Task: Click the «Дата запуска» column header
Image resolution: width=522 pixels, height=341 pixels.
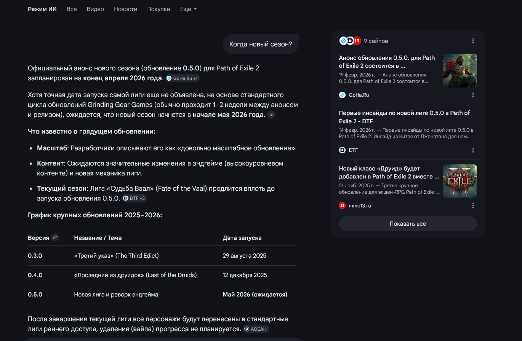Action: tap(242, 237)
